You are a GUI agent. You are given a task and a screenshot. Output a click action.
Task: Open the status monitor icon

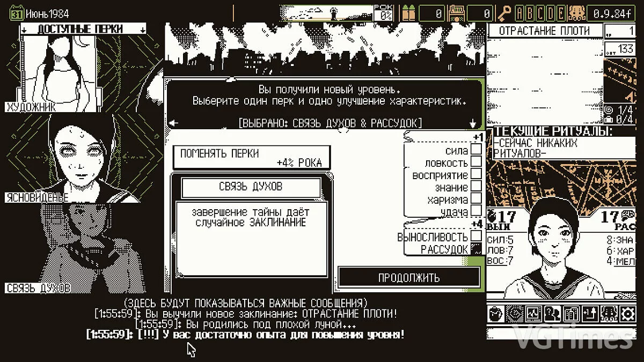[534, 313]
